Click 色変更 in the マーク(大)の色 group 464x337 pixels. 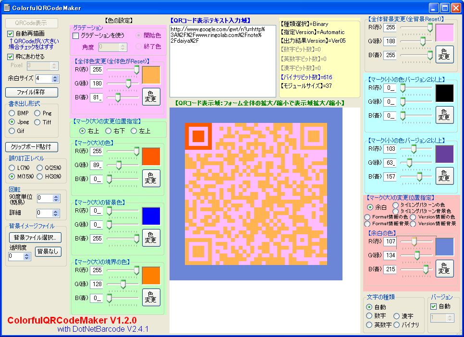[x=151, y=179]
